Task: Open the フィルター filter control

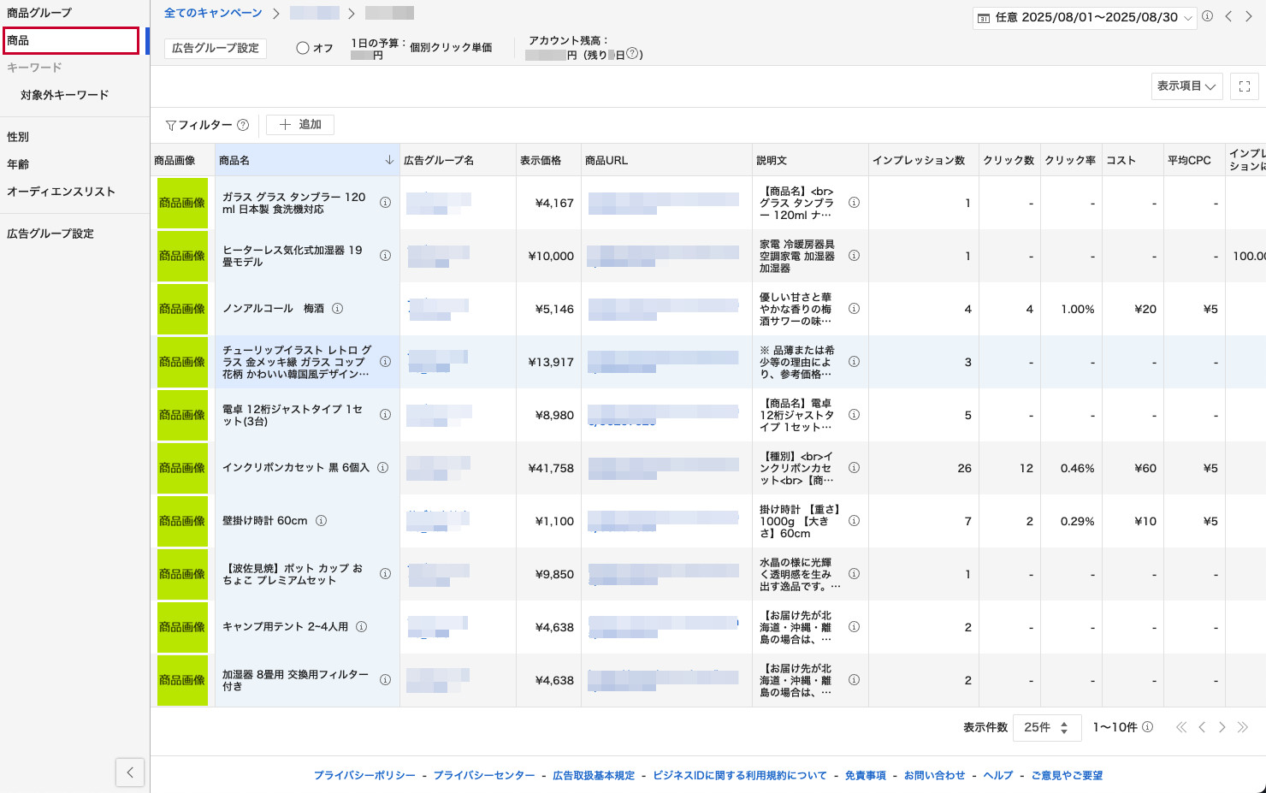Action: (x=199, y=125)
